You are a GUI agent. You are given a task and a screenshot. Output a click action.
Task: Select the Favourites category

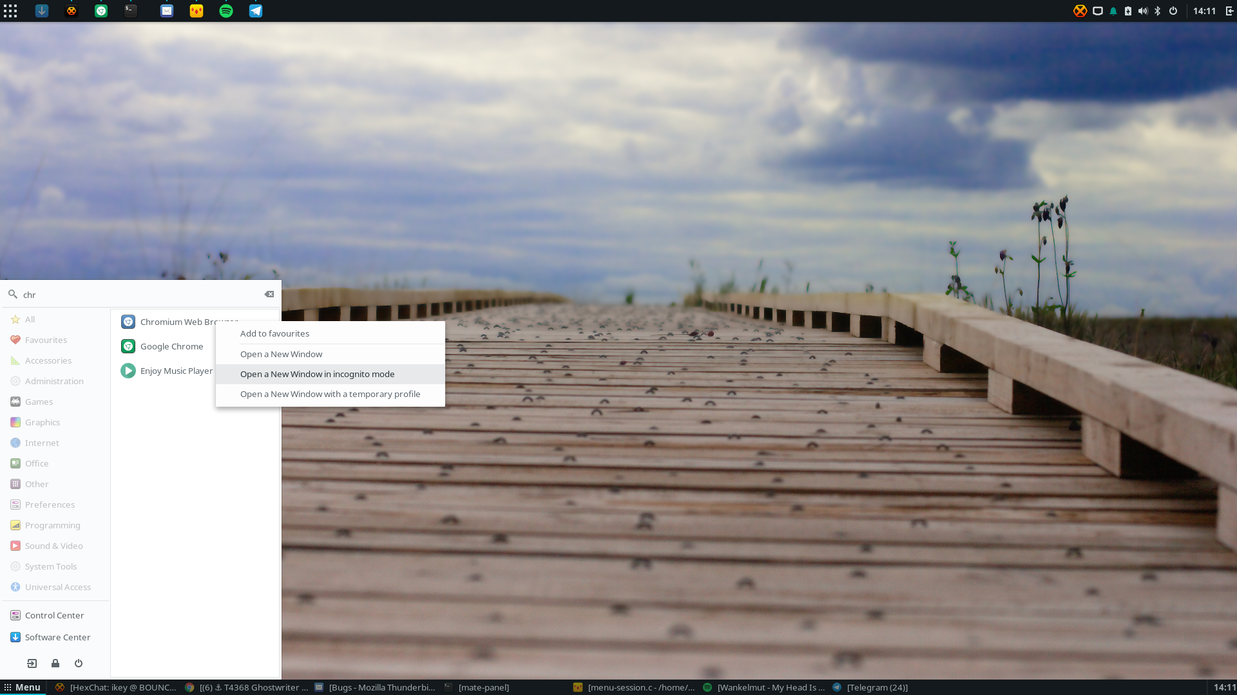click(55, 340)
